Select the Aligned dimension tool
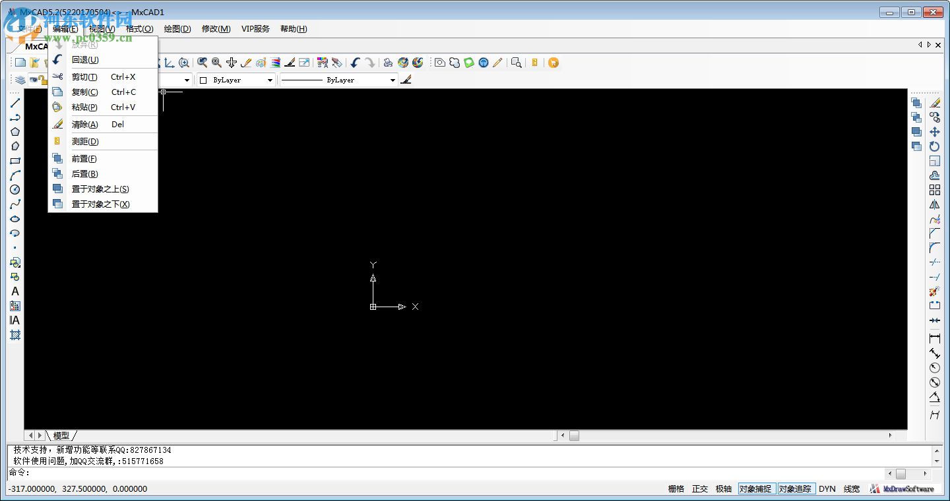 [935, 353]
